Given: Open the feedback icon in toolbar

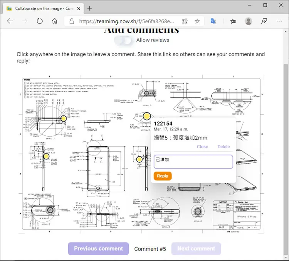Looking at the screenshot, I should click(x=264, y=21).
